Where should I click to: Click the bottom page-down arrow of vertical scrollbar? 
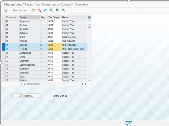(x=89, y=80)
